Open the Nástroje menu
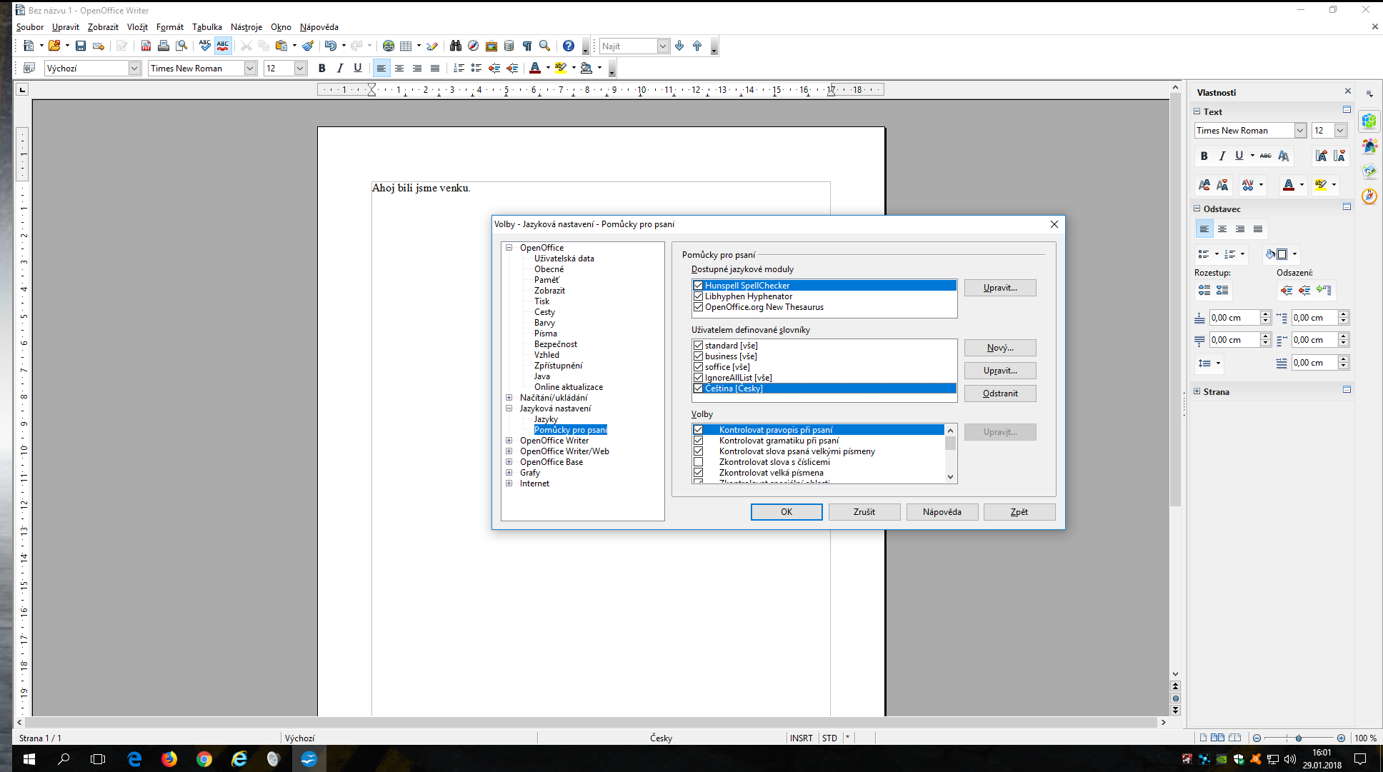The height and width of the screenshot is (772, 1383). (246, 27)
